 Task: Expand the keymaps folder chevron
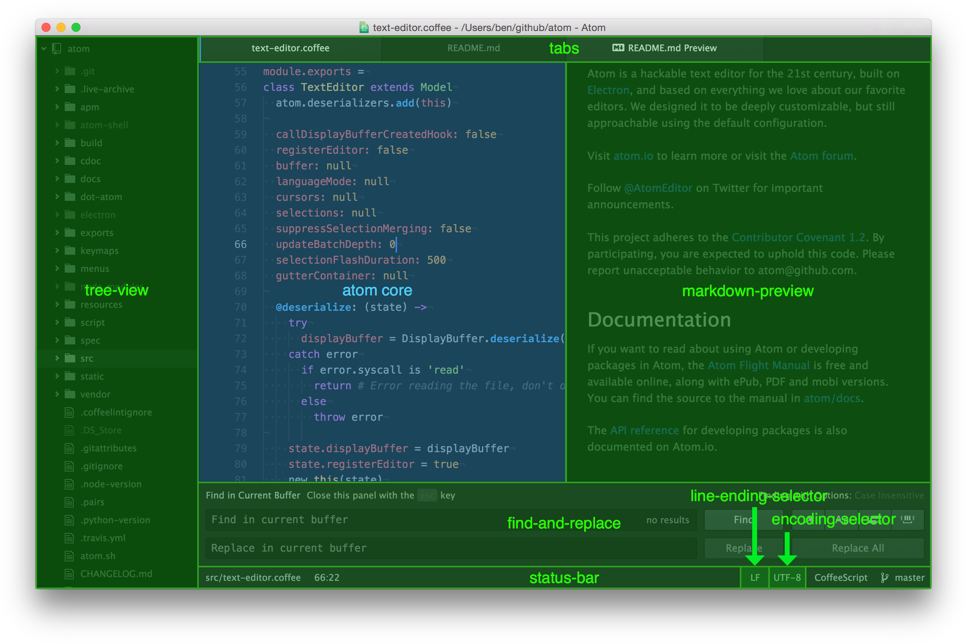point(57,251)
